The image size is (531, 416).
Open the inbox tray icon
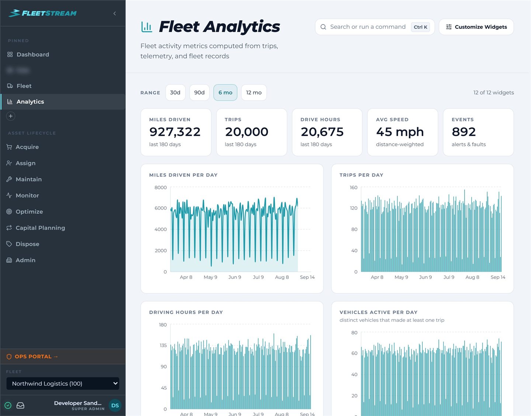21,405
